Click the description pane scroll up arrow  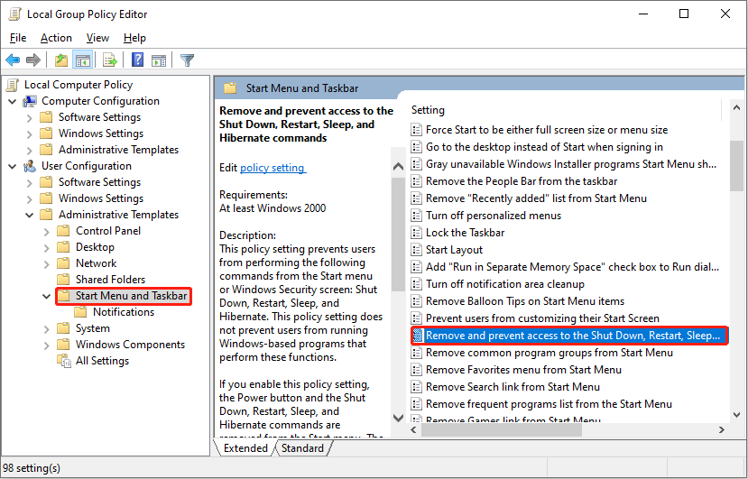[398, 167]
